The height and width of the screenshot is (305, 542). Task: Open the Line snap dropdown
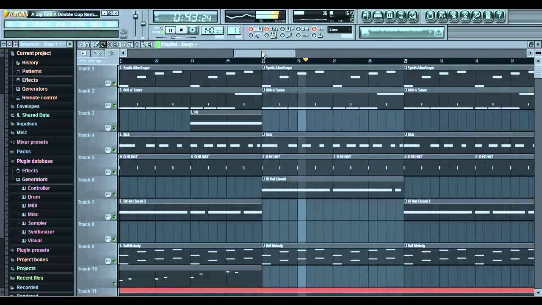tap(340, 30)
